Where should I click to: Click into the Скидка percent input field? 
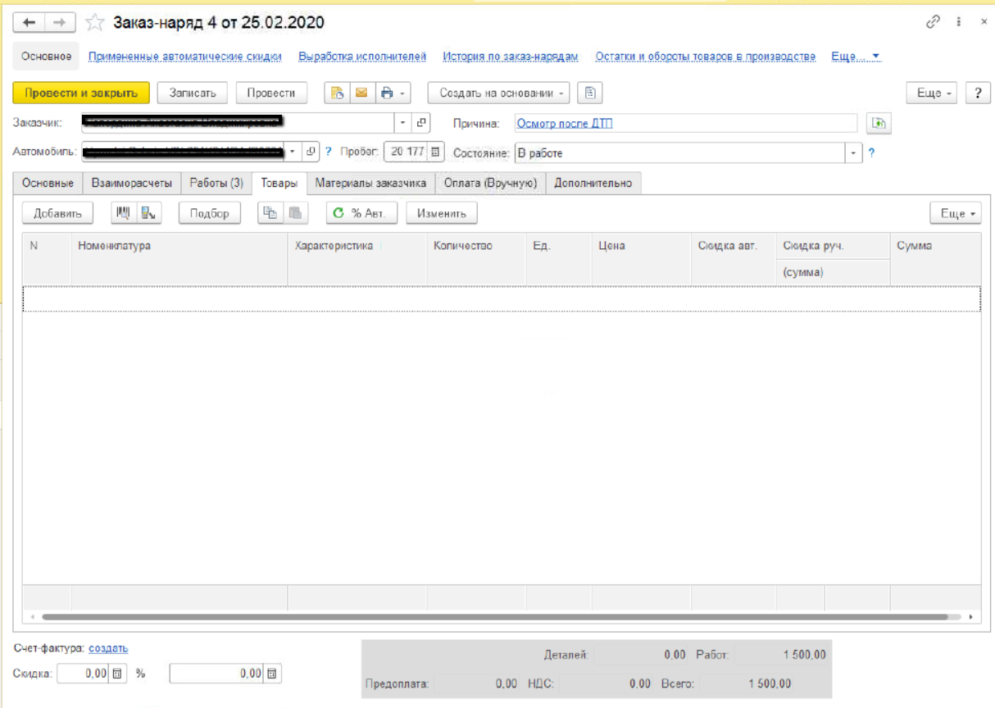(84, 674)
